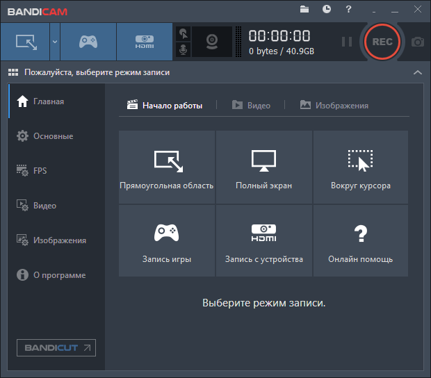Screen dimensions: 431x378
Task: Minimize Bandicam to tray
Action: pos(374,11)
